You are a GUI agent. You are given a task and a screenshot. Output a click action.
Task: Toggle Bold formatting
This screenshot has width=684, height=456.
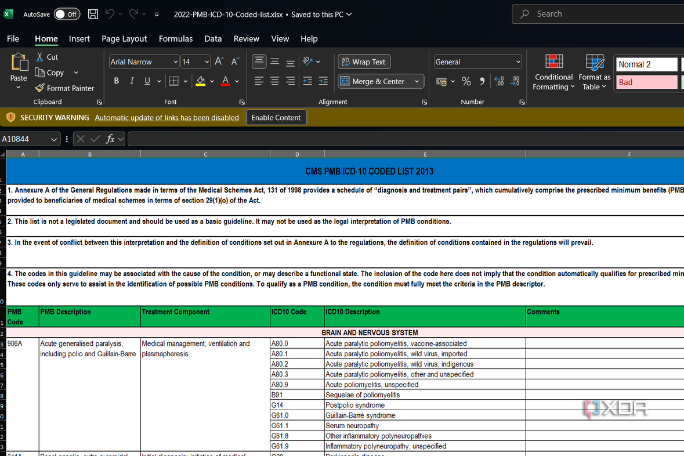pos(117,81)
